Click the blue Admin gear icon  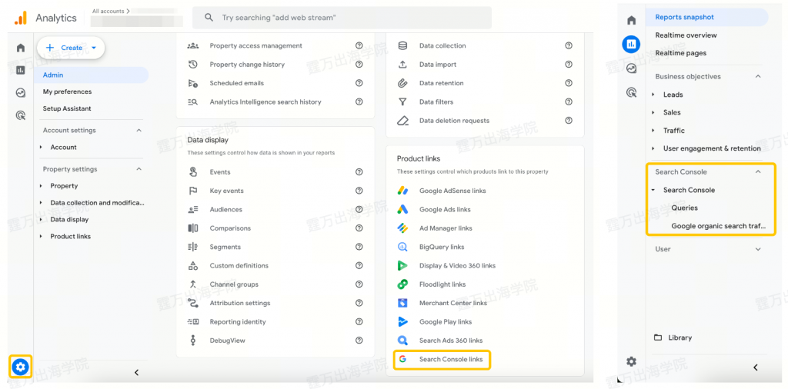[20, 367]
